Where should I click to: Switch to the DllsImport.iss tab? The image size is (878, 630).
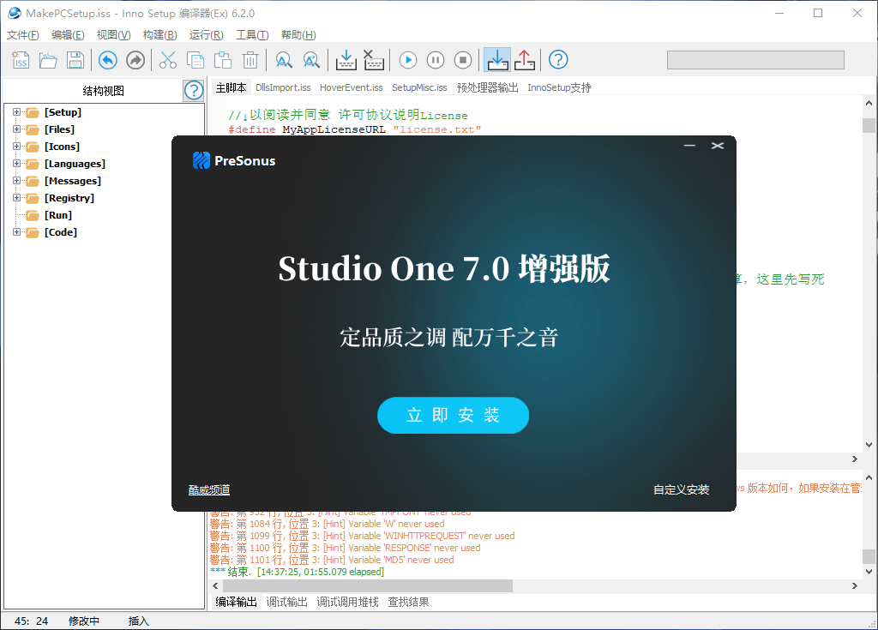point(283,88)
